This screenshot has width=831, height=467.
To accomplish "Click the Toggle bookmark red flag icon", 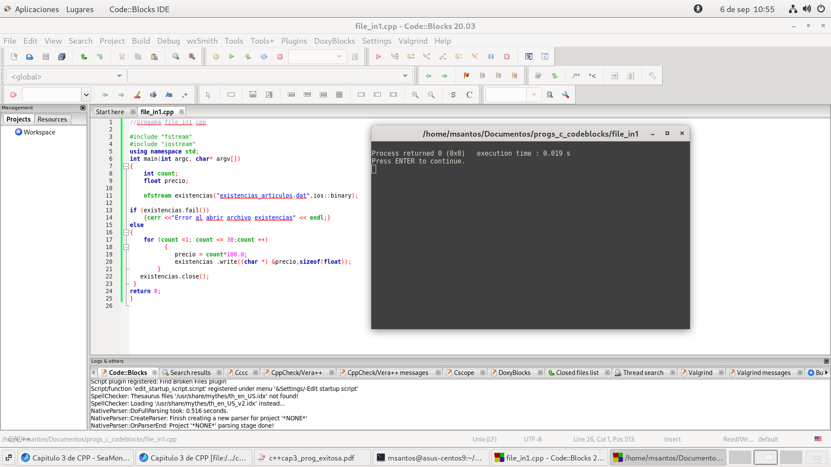I will [x=466, y=76].
